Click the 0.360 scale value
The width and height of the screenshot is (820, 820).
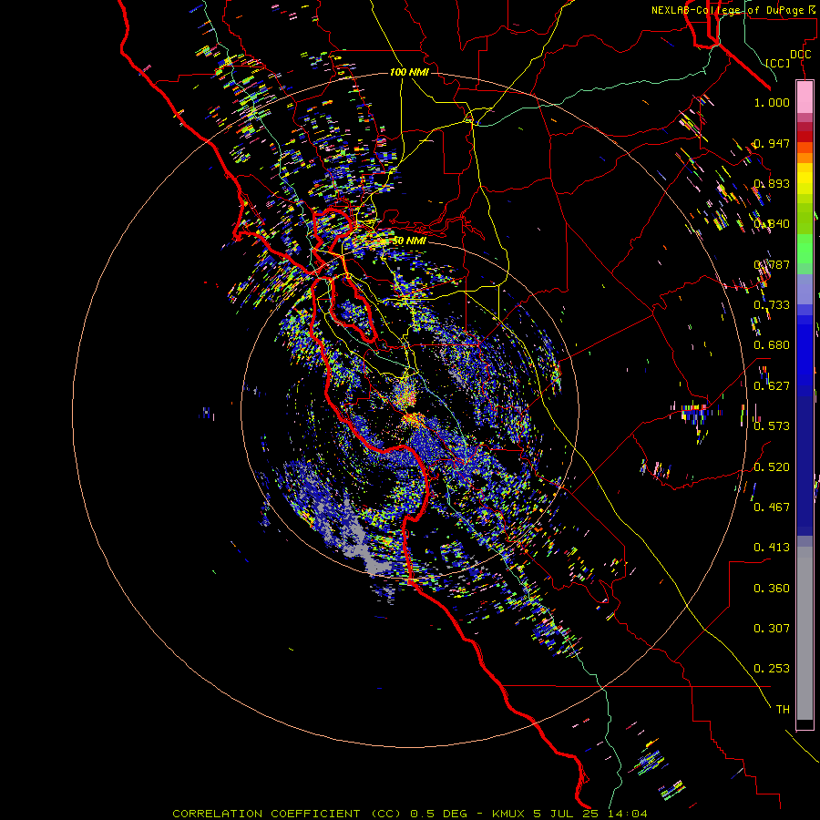[x=772, y=589]
